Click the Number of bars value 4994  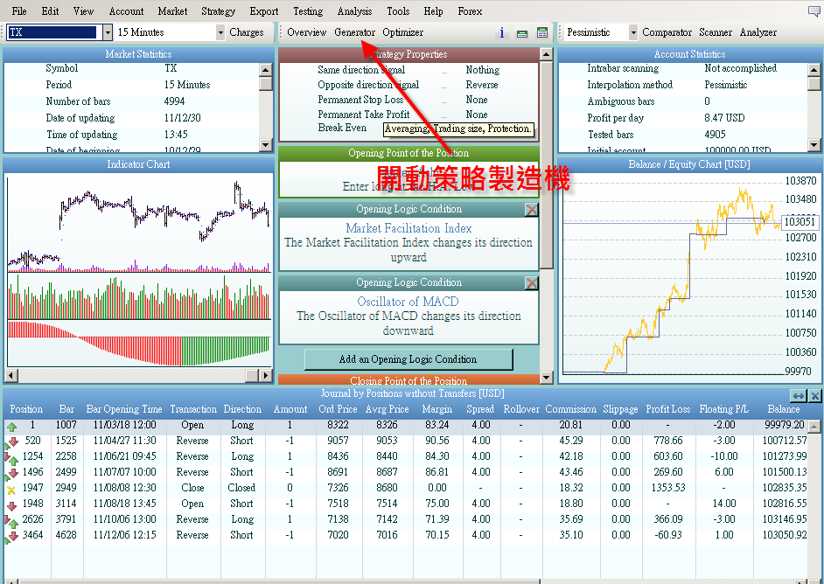tap(174, 101)
